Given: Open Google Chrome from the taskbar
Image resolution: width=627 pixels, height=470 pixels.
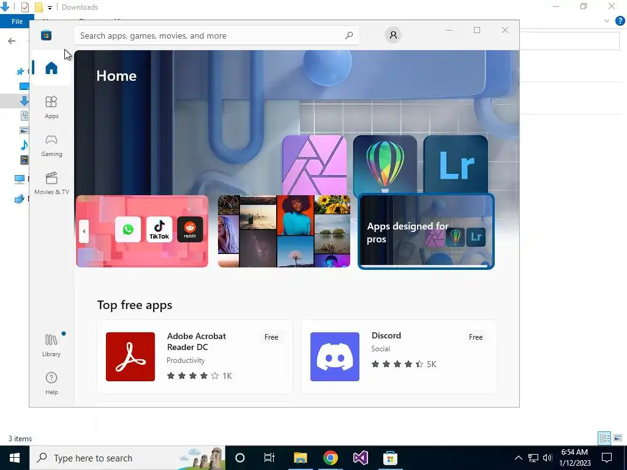Looking at the screenshot, I should click(x=330, y=458).
